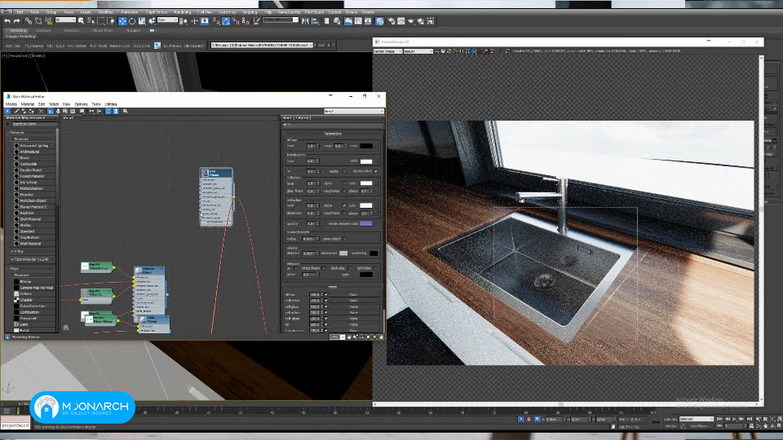Click Assign Material to Selection icon
The height and width of the screenshot is (440, 783).
pos(31,112)
